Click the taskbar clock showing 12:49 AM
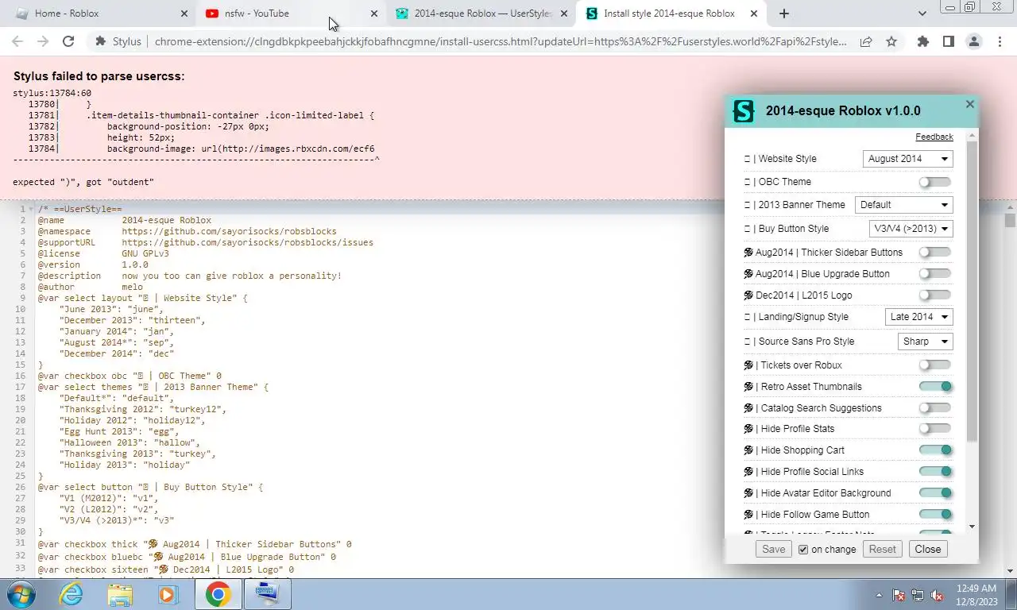Image resolution: width=1017 pixels, height=610 pixels. 976,595
